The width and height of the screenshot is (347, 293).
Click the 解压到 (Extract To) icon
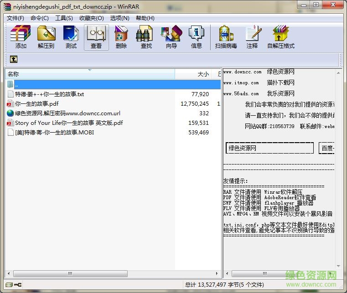pyautogui.click(x=46, y=37)
